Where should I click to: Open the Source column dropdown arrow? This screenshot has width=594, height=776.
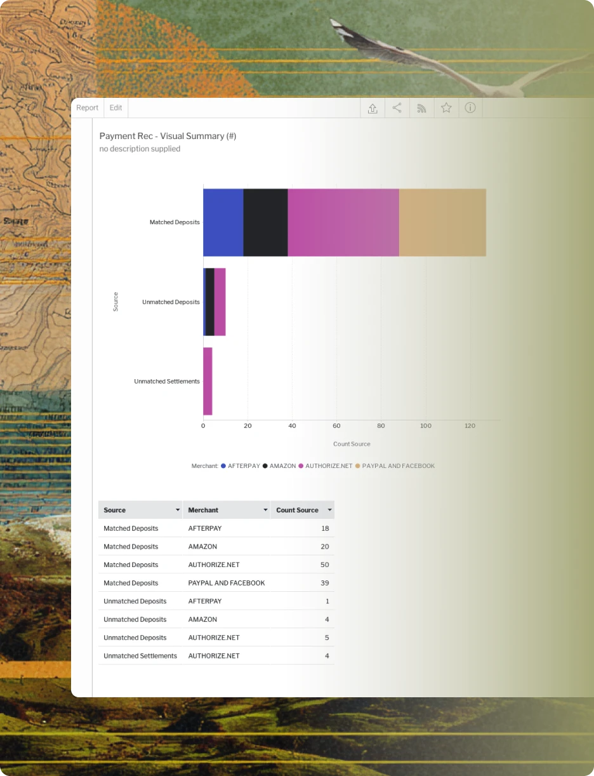coord(177,511)
